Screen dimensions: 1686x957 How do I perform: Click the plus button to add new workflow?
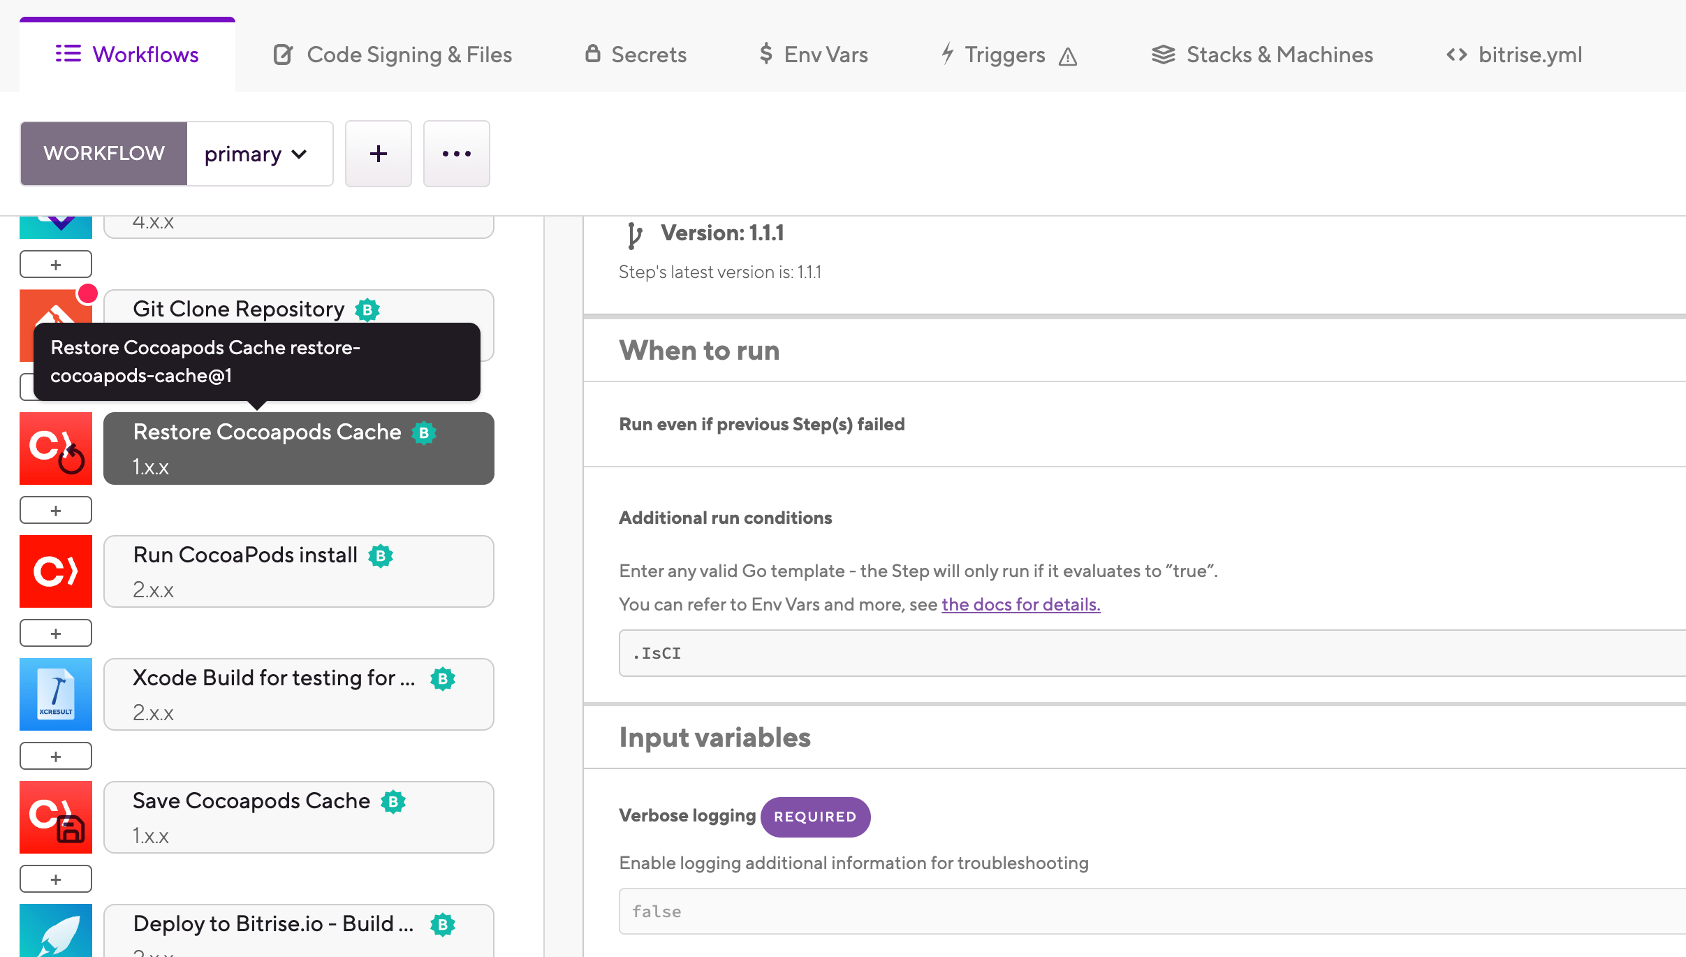379,154
